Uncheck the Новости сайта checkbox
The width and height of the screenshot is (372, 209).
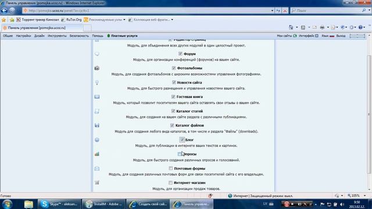pos(174,82)
